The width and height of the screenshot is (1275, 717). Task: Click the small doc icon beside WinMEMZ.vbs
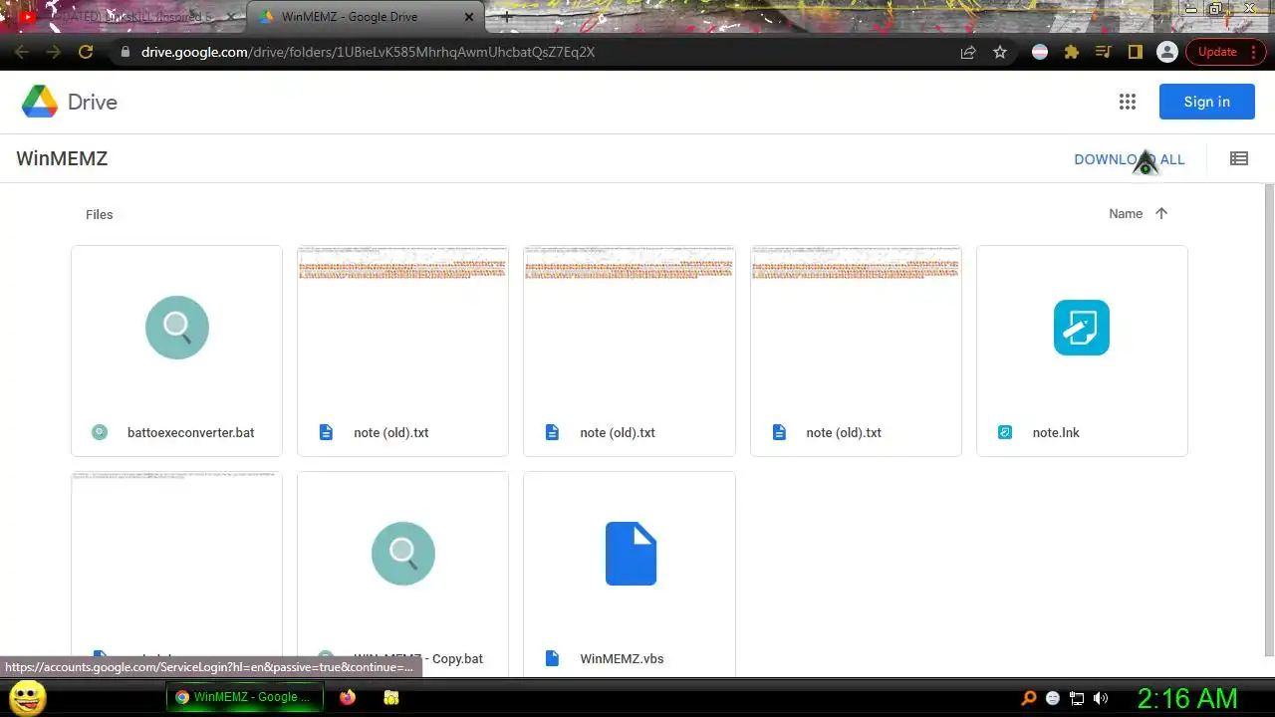tap(553, 658)
